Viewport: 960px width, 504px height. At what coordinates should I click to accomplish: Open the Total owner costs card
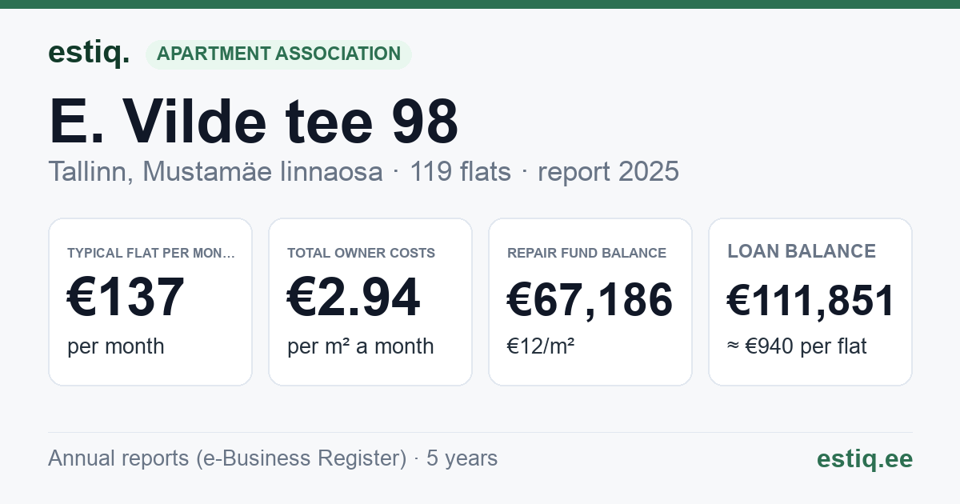(370, 302)
